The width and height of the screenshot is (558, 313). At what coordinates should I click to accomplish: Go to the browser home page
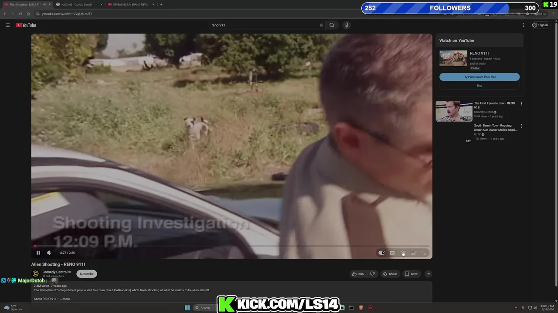click(28, 13)
